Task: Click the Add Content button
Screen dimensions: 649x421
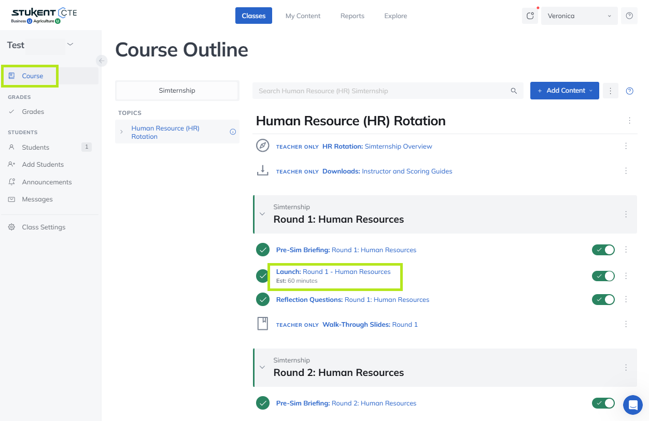Action: (564, 91)
